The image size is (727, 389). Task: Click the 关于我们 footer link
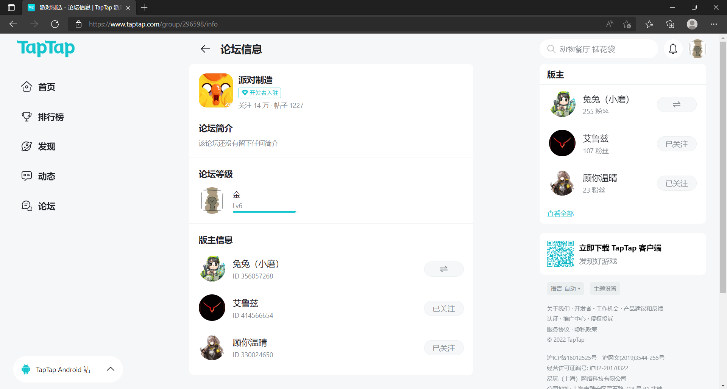(x=558, y=308)
